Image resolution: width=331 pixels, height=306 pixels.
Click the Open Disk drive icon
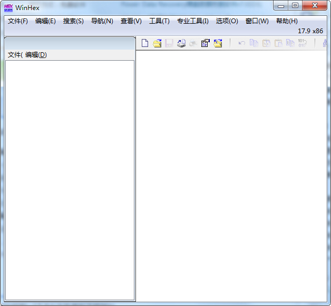click(181, 43)
